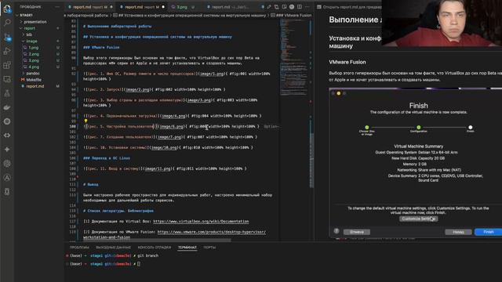Collapse the STAGE1 root folder

tap(38, 15)
